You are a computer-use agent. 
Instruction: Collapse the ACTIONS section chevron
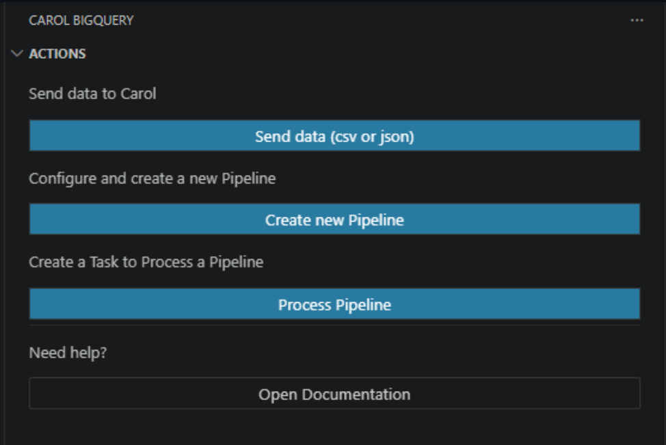pyautogui.click(x=17, y=53)
